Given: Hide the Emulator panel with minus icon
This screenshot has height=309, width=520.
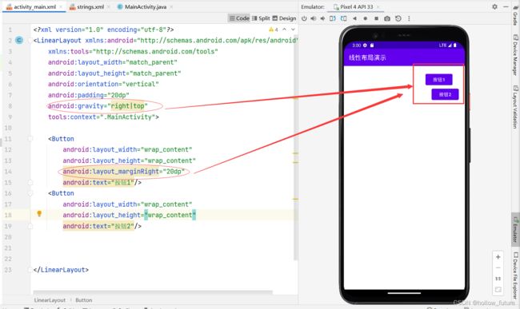Looking at the screenshot, I should click(506, 6).
